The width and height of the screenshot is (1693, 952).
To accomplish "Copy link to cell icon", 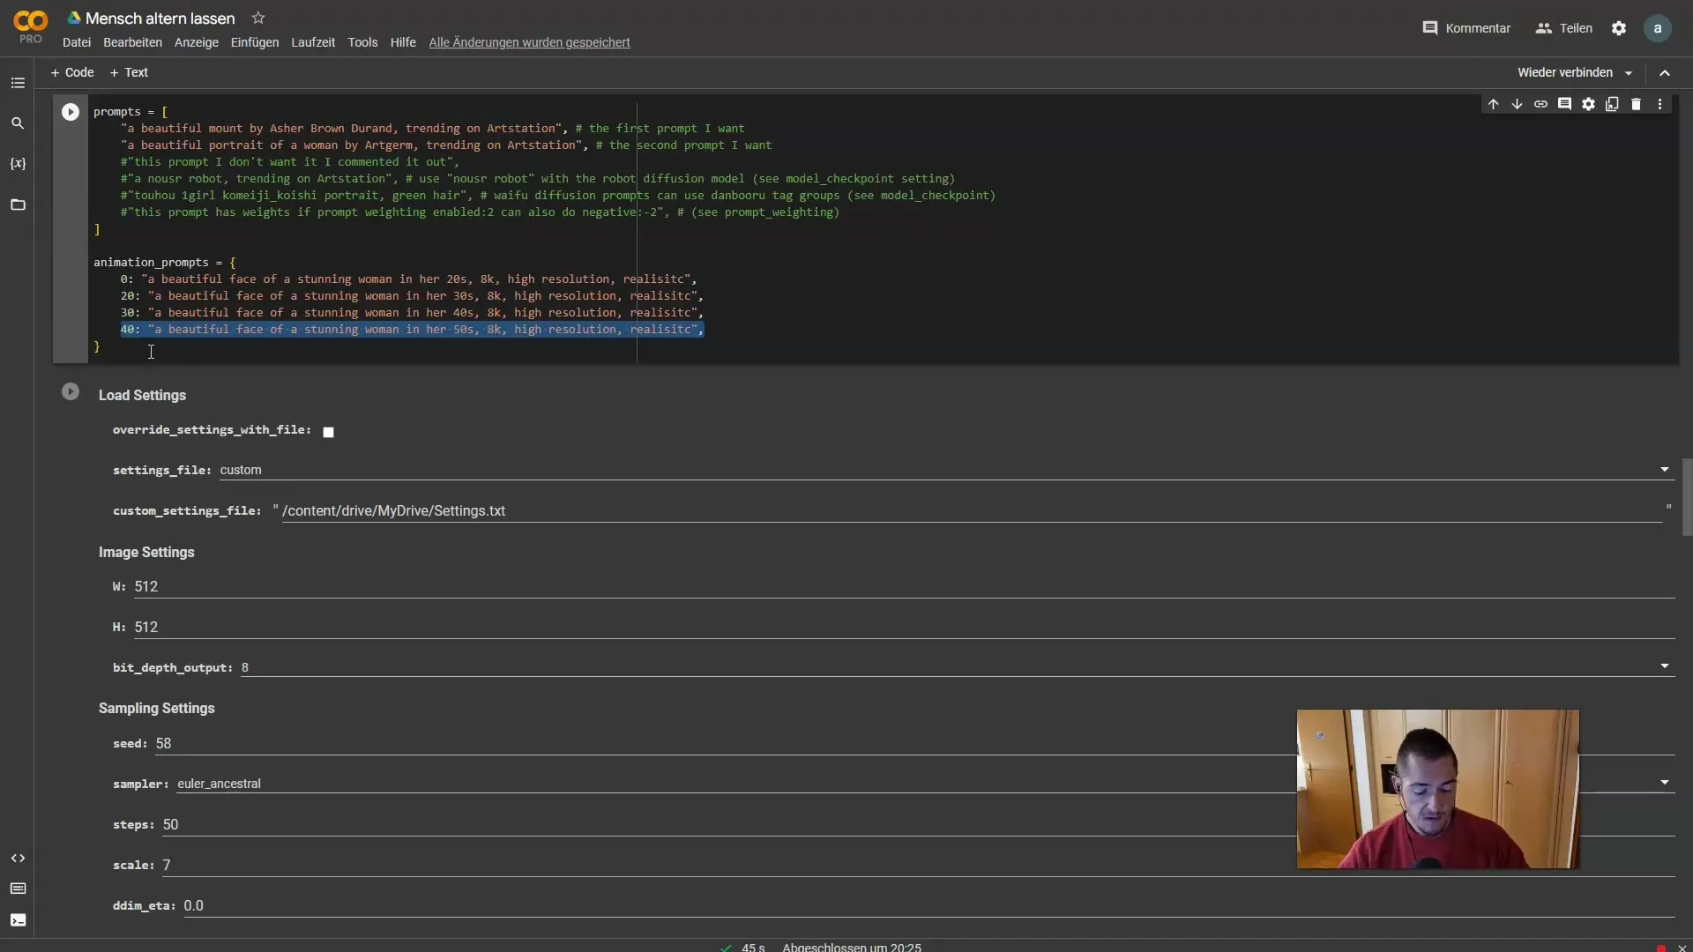I will 1540,104.
